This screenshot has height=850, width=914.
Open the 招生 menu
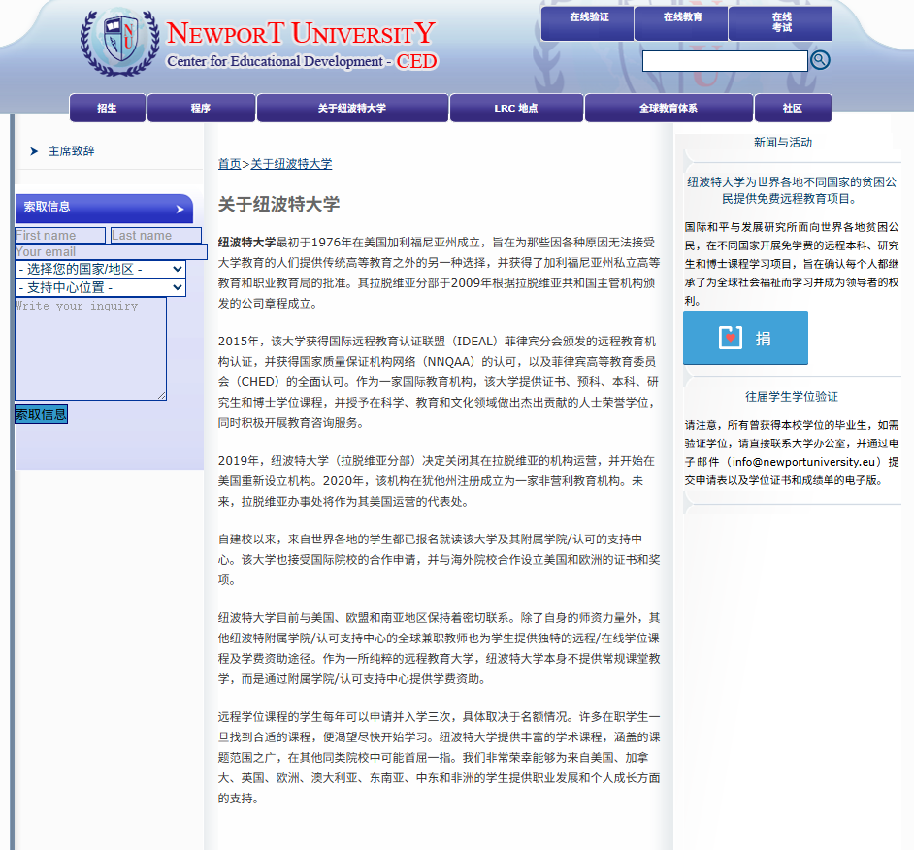coord(108,108)
